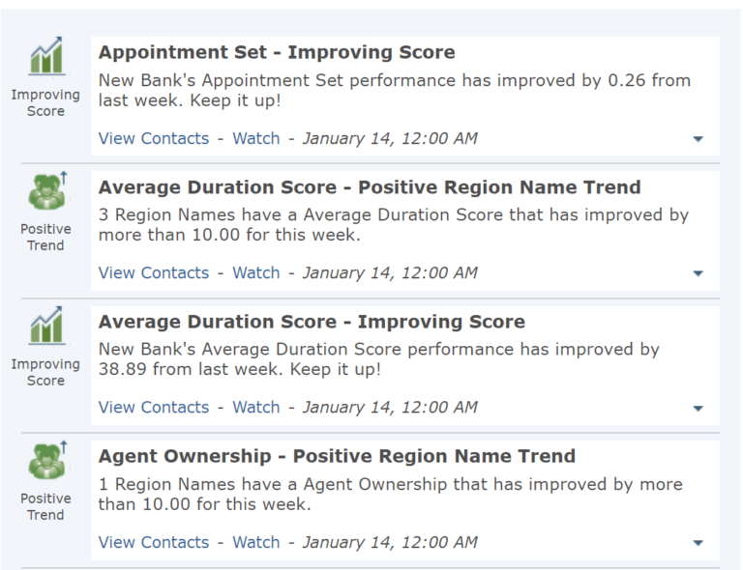
Task: Watch the Average Duration Improving Score alert
Action: [255, 408]
